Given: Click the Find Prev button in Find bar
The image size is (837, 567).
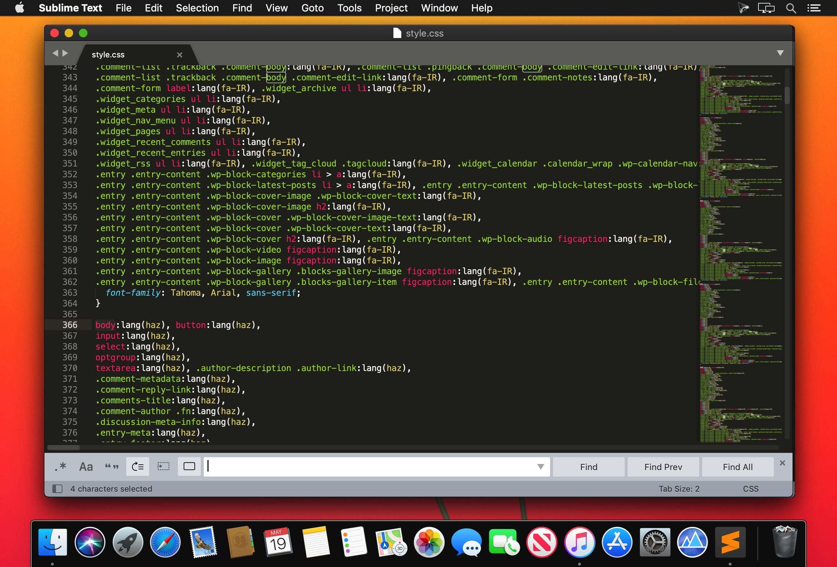Looking at the screenshot, I should [x=663, y=467].
